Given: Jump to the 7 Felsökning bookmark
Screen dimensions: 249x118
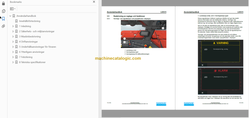Looking at the screenshot, I should [x=26, y=57].
